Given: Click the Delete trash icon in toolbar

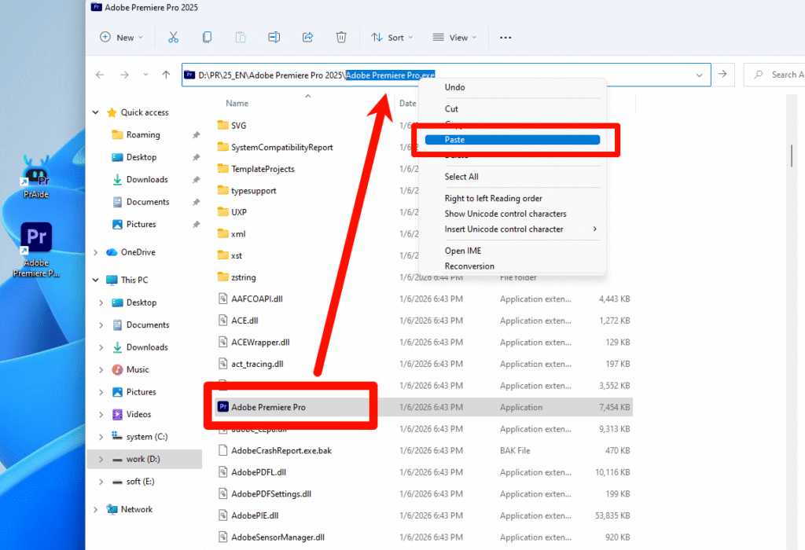Looking at the screenshot, I should pos(341,37).
